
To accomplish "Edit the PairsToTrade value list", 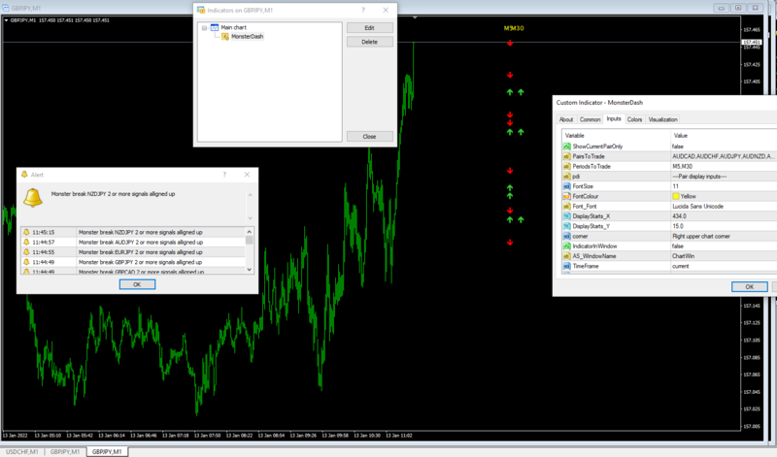I will pos(724,156).
